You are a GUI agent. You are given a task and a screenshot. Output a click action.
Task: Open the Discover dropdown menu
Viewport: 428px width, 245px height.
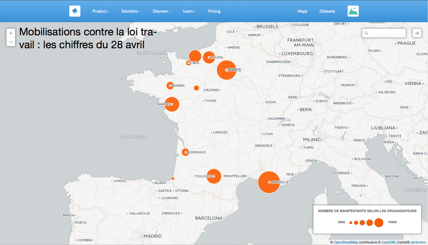[162, 11]
